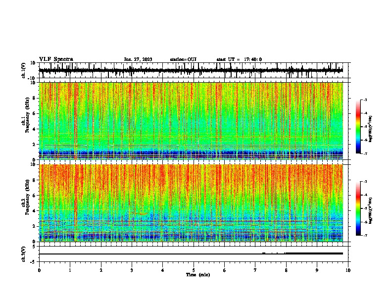Click the "6" kHz tick of ch.2 spectrogram
392x303 pixels.
(34, 196)
